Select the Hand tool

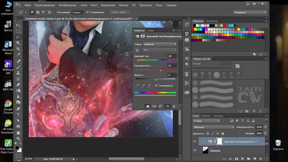(18, 132)
